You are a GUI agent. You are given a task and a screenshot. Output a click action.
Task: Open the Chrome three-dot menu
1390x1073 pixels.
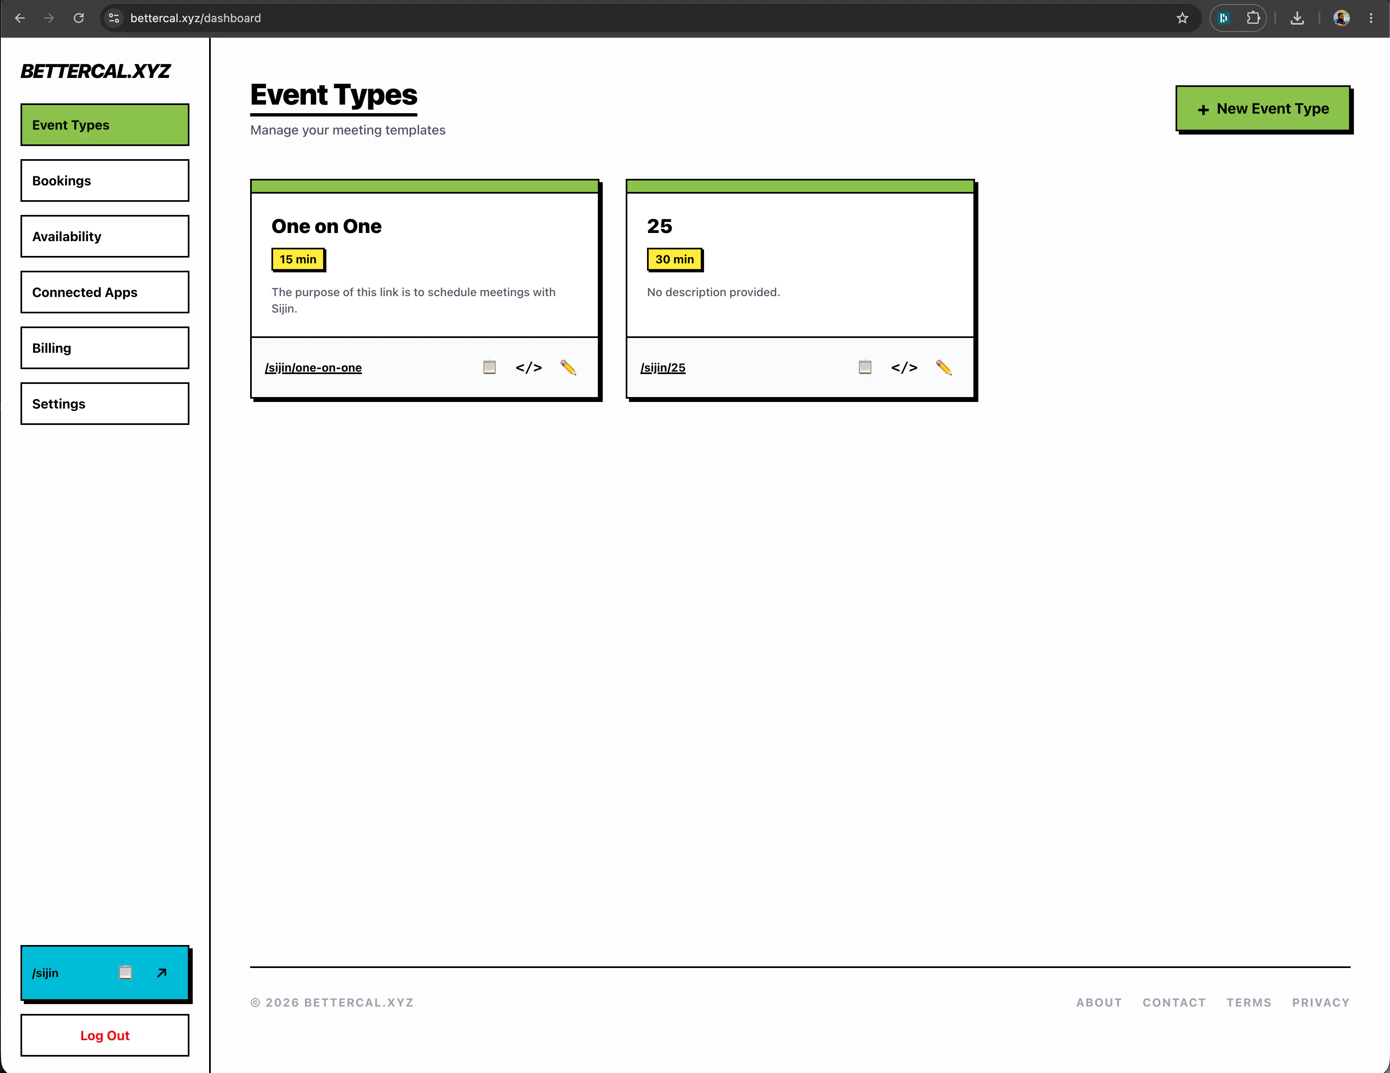(x=1371, y=18)
